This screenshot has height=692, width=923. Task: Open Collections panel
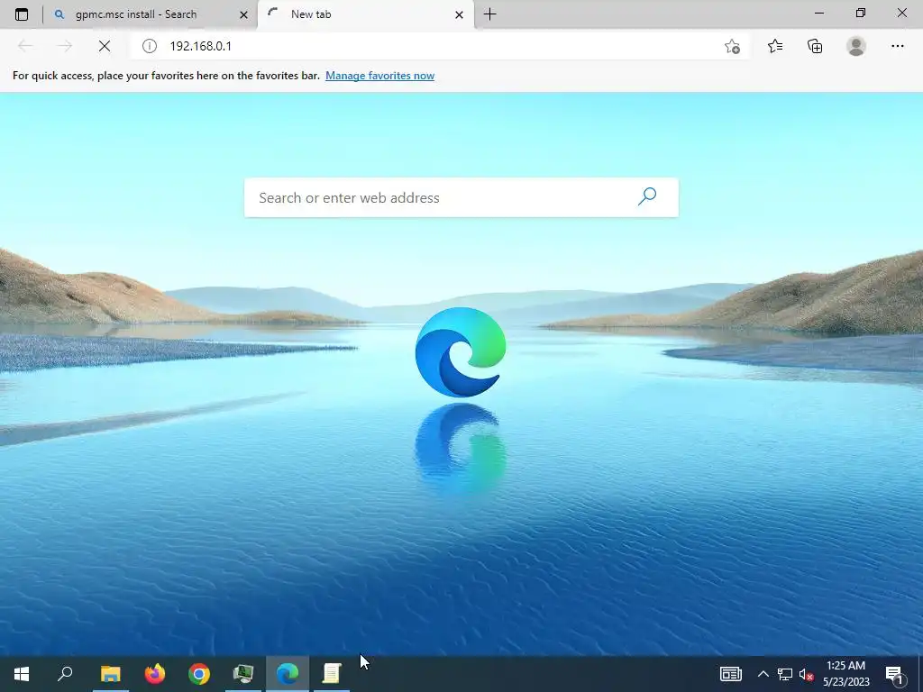tap(815, 46)
